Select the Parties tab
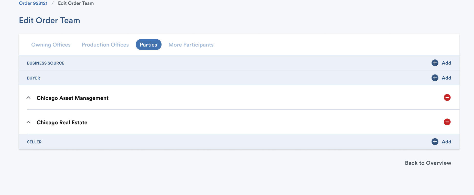 [x=148, y=45]
